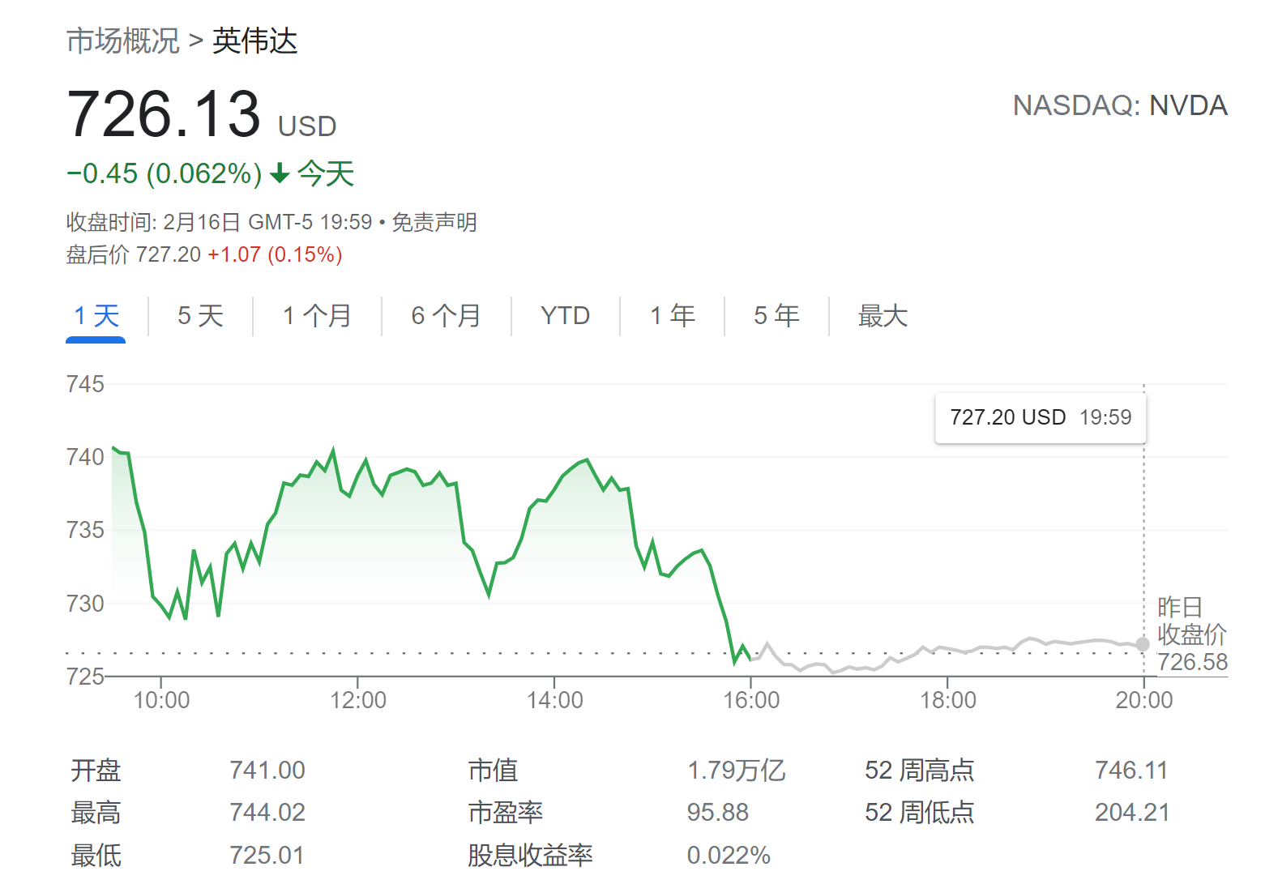Screen dimensions: 1278x884
Task: Click the 745 y-axis label
Action: click(85, 384)
